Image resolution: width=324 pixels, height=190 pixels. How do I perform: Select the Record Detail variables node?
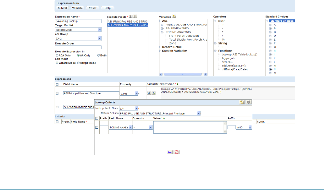172,47
